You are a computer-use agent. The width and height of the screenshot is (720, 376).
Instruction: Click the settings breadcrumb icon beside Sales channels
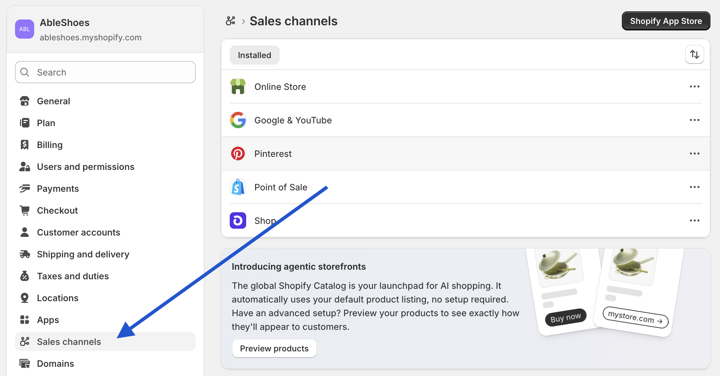pos(231,21)
